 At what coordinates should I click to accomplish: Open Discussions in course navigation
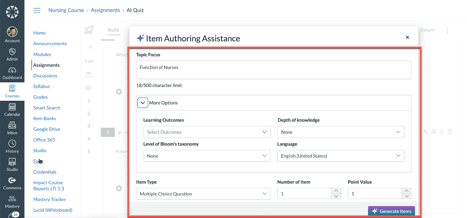pos(45,76)
